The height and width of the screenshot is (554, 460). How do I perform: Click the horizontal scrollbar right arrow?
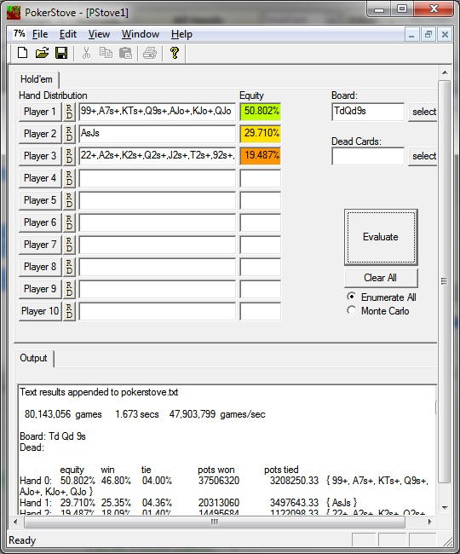(429, 522)
